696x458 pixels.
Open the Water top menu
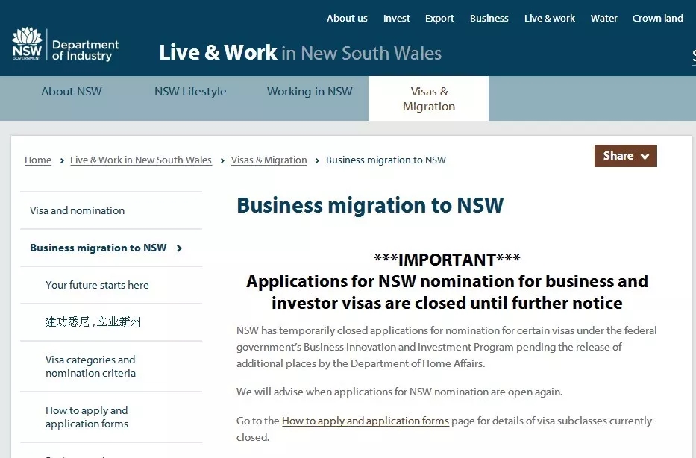click(603, 18)
